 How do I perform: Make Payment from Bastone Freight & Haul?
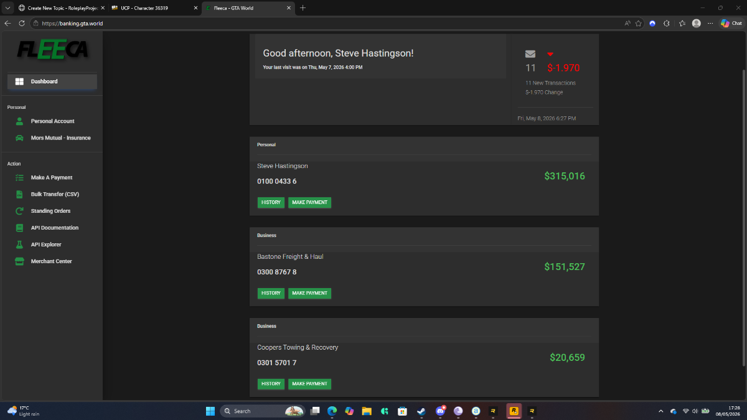[309, 293]
